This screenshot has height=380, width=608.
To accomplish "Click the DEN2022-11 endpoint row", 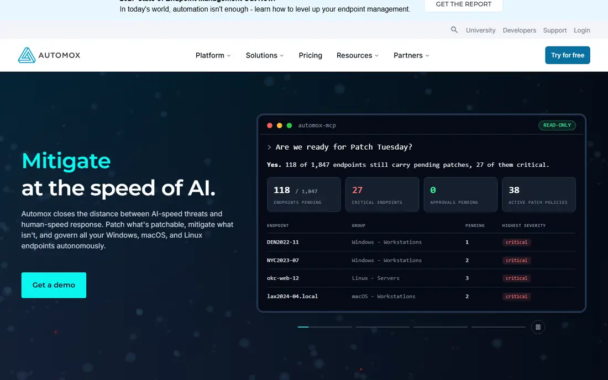I will point(421,242).
